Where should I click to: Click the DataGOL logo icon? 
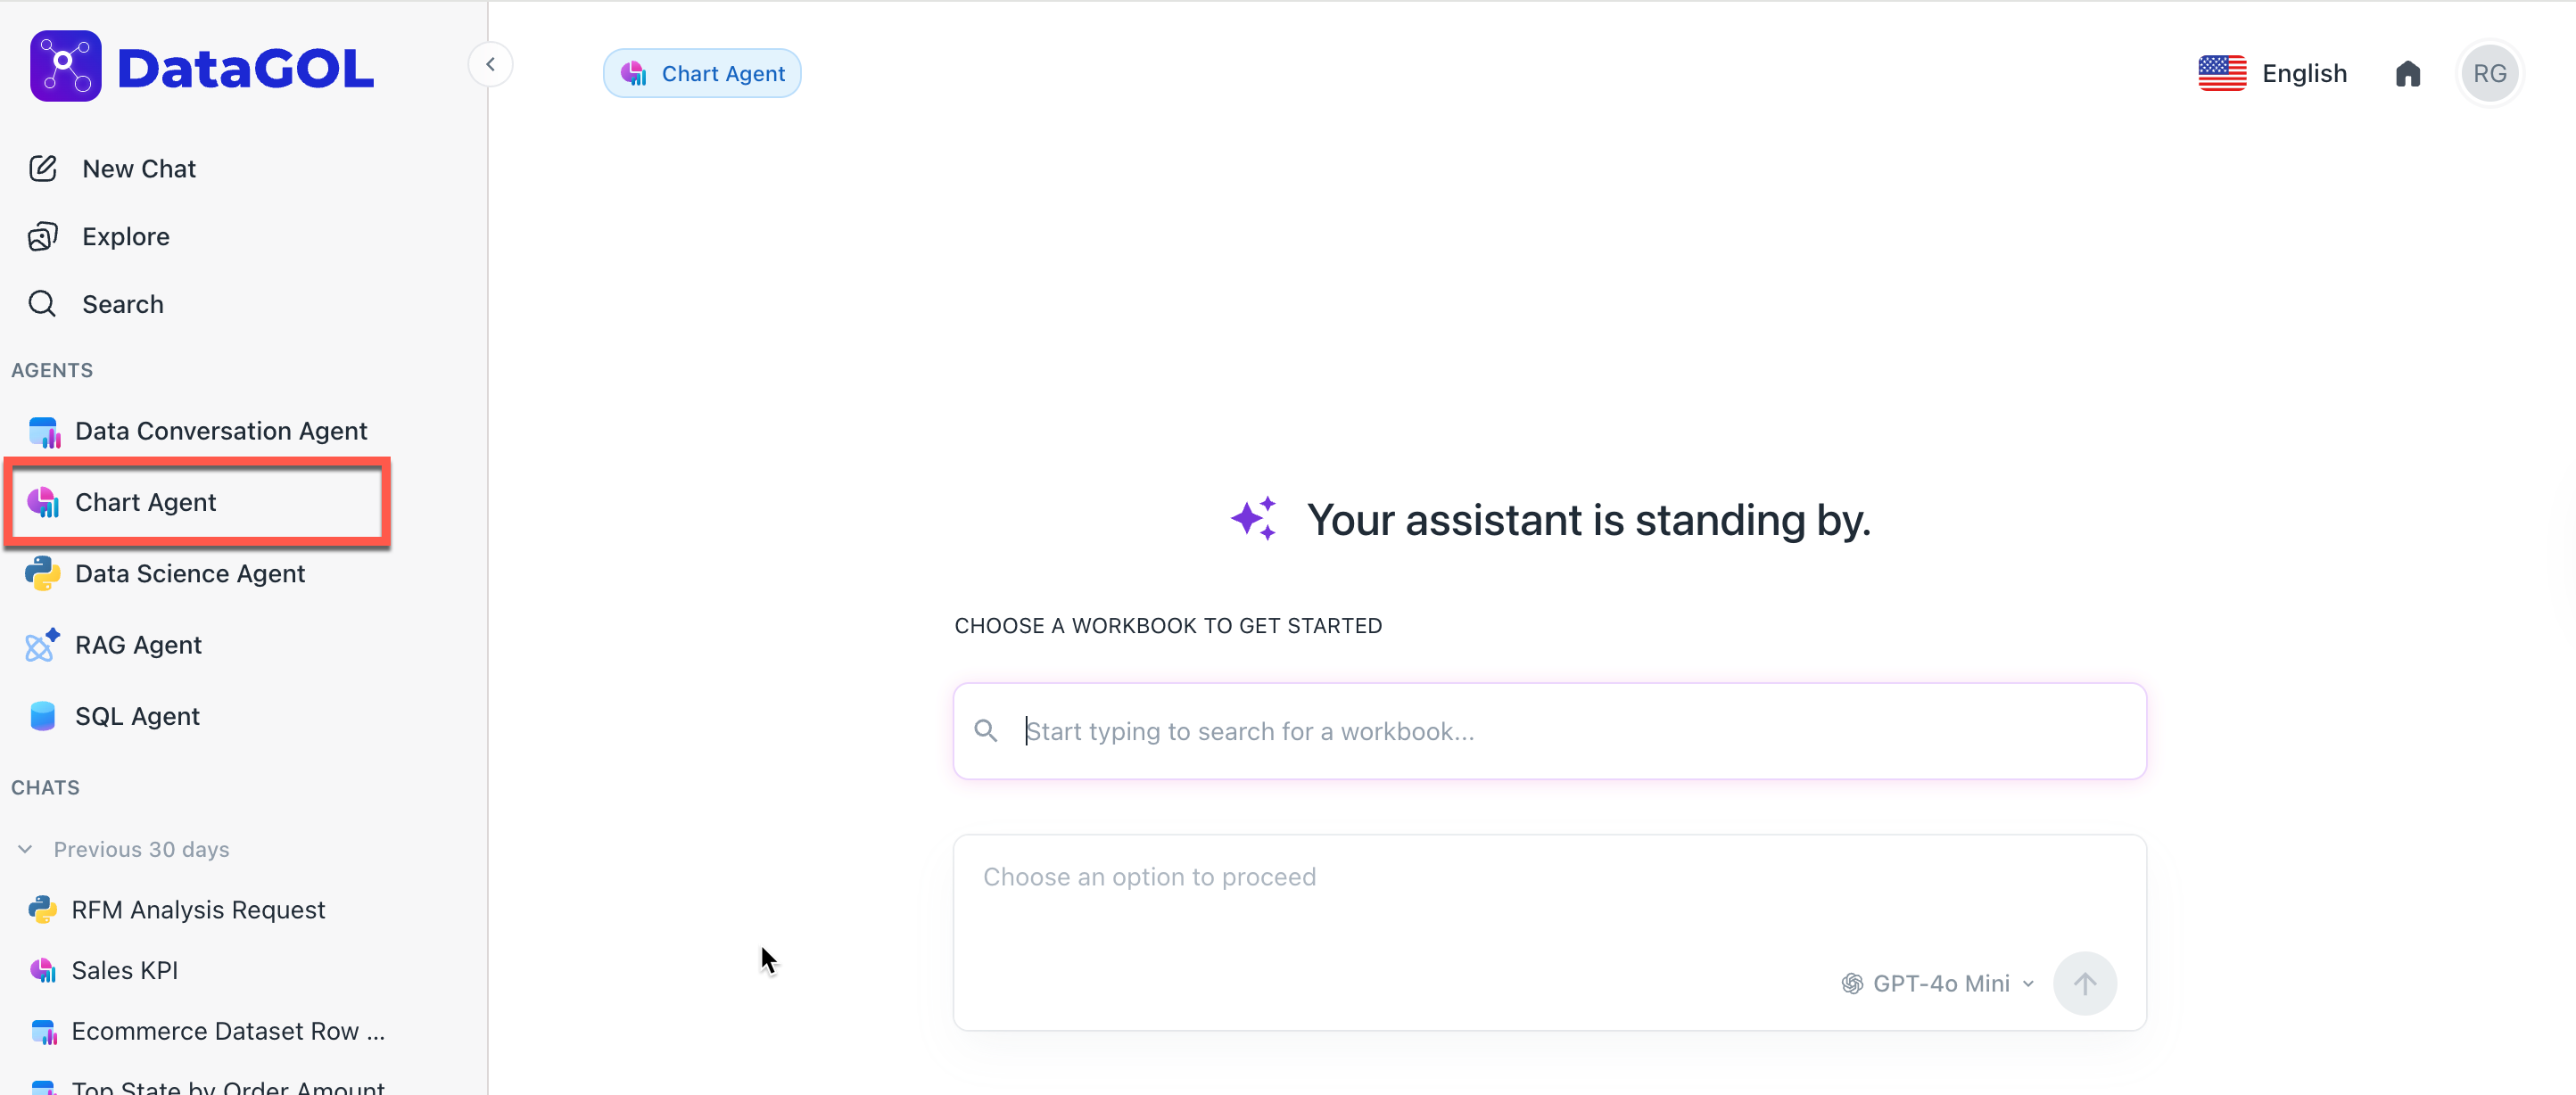(65, 66)
